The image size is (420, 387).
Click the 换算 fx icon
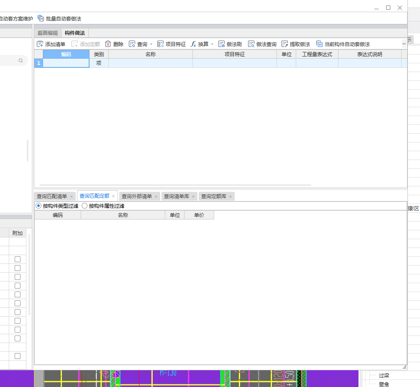tap(193, 44)
